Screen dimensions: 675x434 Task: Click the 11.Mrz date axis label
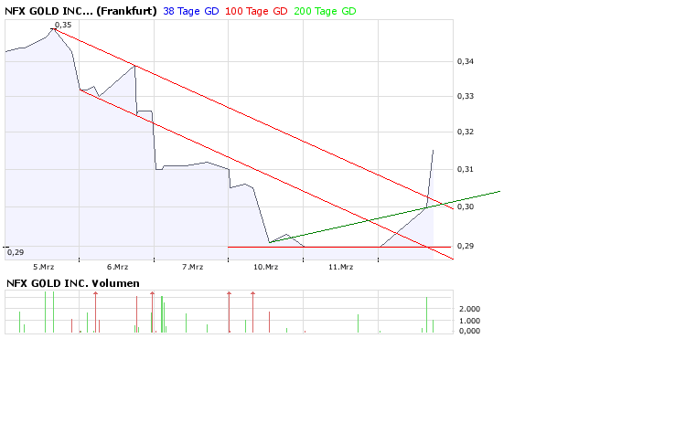click(340, 267)
